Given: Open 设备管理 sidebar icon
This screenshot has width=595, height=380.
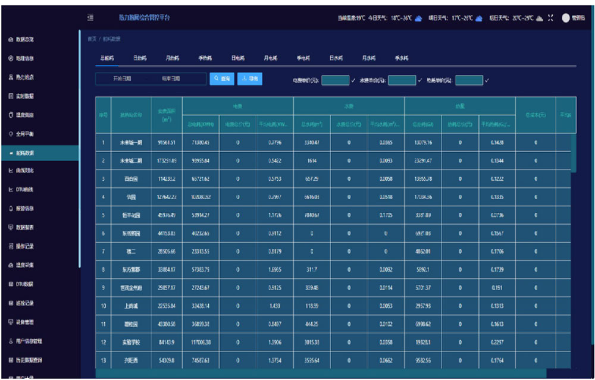Looking at the screenshot, I should [11, 322].
